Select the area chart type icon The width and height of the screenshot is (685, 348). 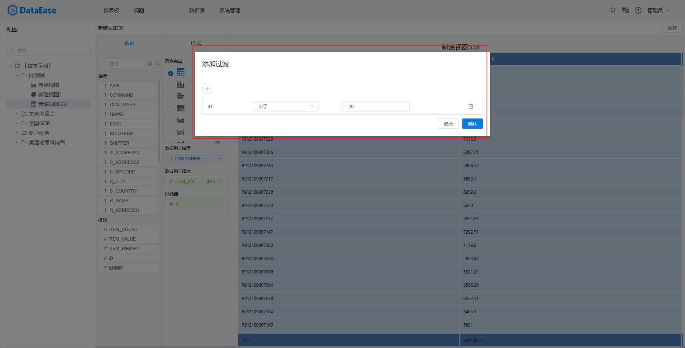[x=181, y=120]
